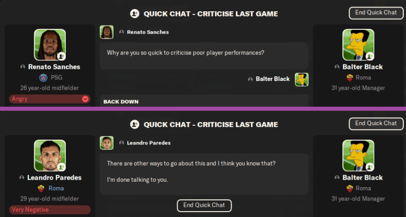Open Leandro Paredes large portrait
406x217 pixels.
[50, 156]
